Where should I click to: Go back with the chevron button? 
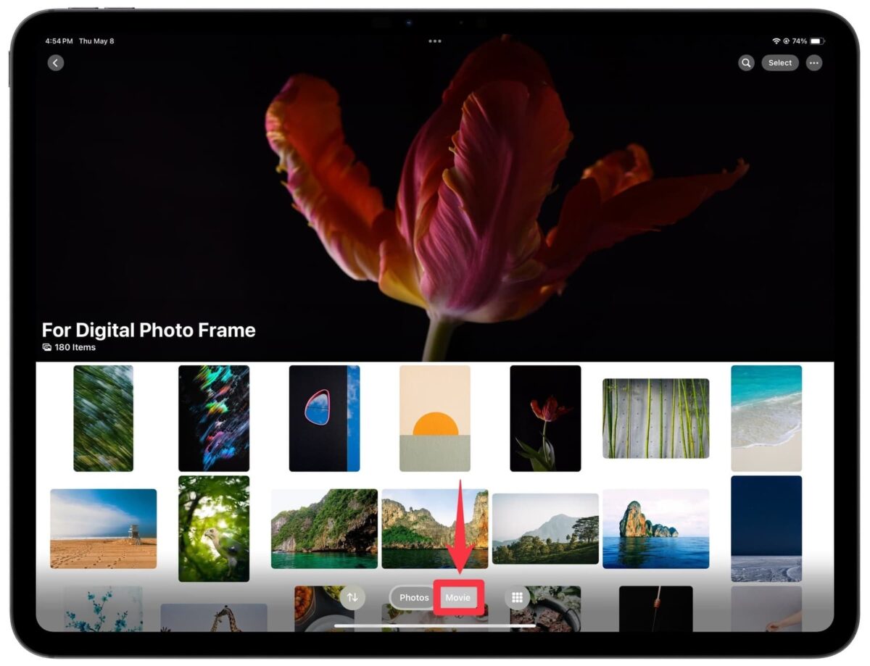(56, 63)
